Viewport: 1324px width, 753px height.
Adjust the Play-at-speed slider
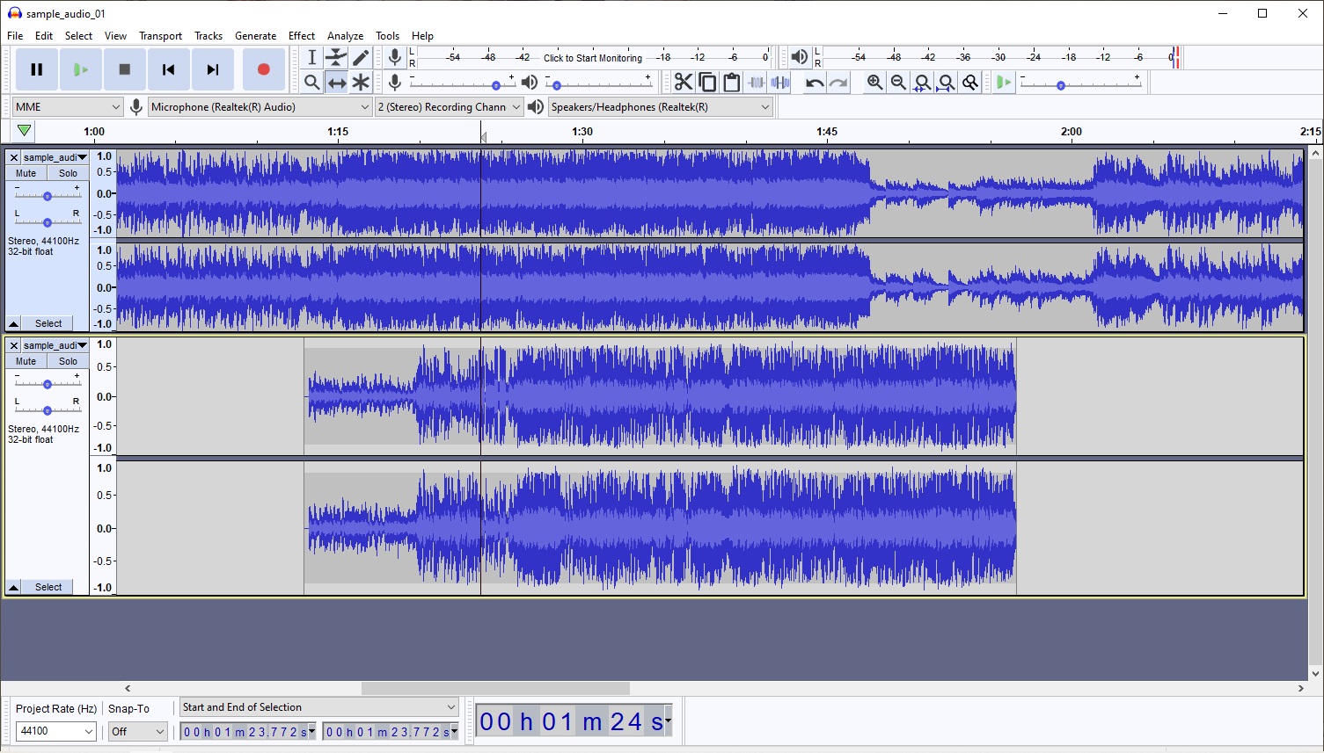tap(1082, 83)
